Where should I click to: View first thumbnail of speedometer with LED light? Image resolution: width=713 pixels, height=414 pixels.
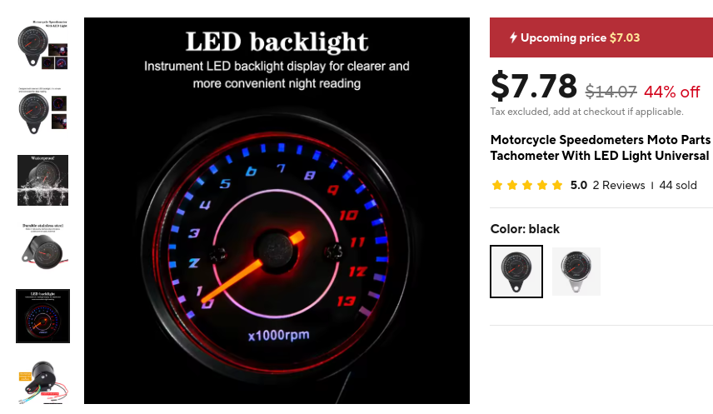[x=42, y=45]
